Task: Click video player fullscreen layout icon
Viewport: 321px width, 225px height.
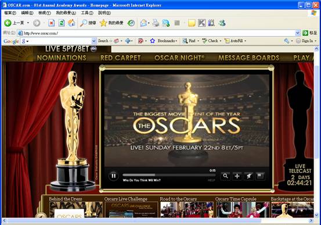Action: 260,176
